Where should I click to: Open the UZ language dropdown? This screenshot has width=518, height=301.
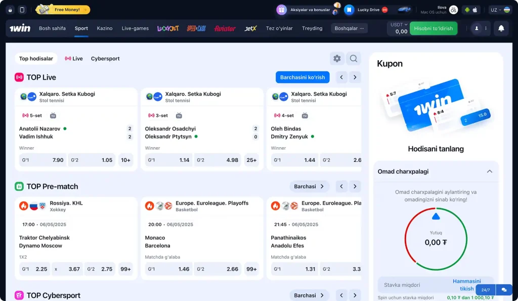tap(500, 10)
